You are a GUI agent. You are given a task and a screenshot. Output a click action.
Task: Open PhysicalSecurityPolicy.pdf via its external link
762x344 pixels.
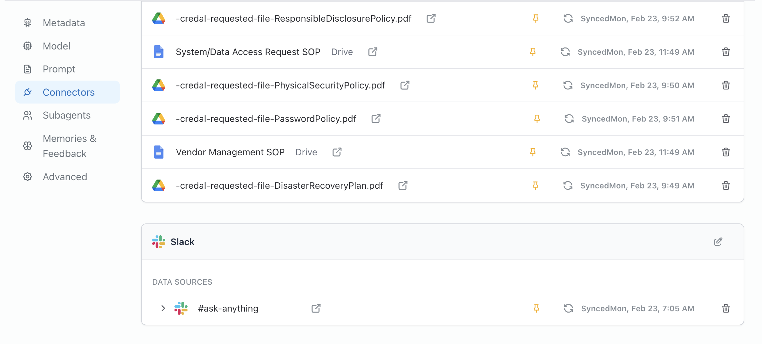point(404,85)
